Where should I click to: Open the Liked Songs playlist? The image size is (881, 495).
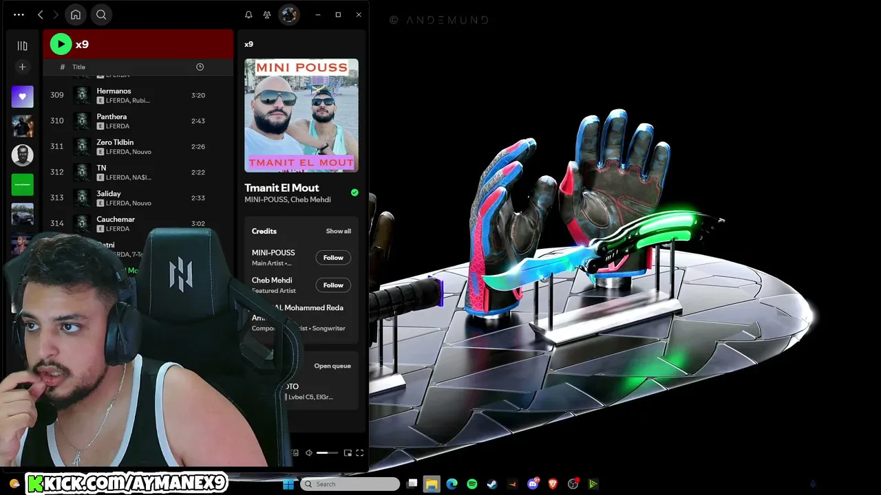[22, 97]
